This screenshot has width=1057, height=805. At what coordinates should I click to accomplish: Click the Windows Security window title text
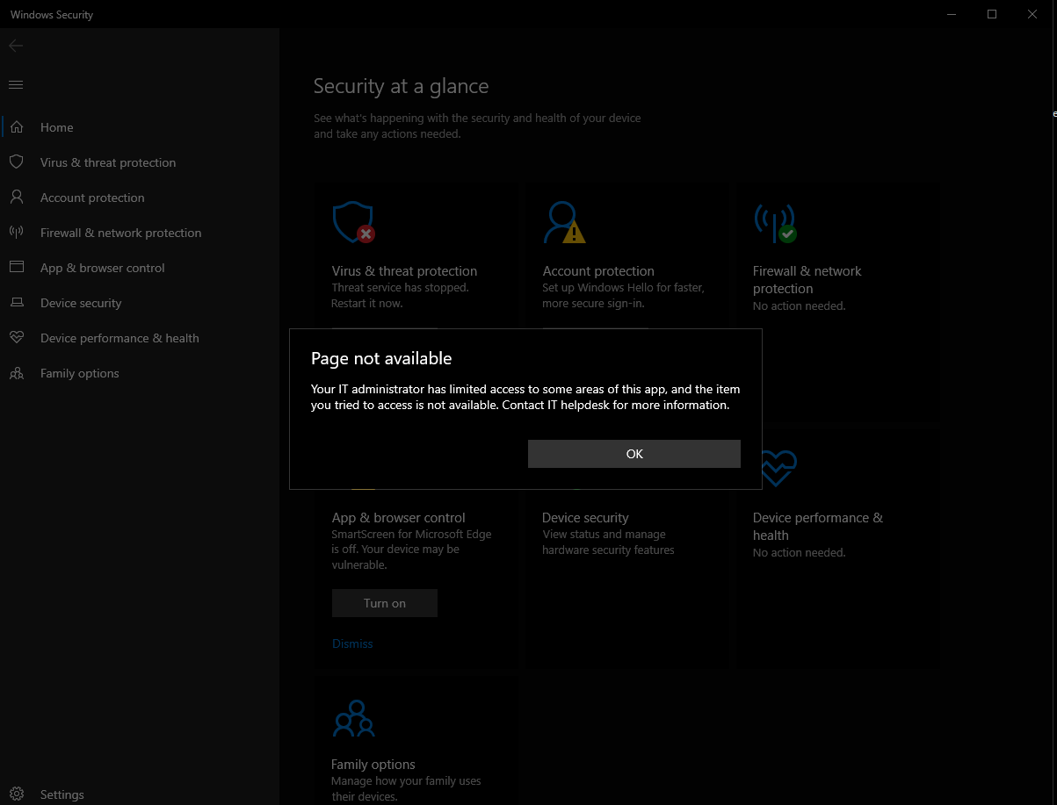(52, 15)
